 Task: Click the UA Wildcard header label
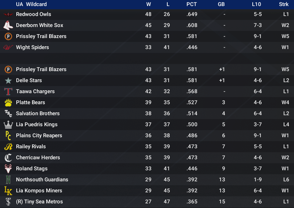coord(31,4)
